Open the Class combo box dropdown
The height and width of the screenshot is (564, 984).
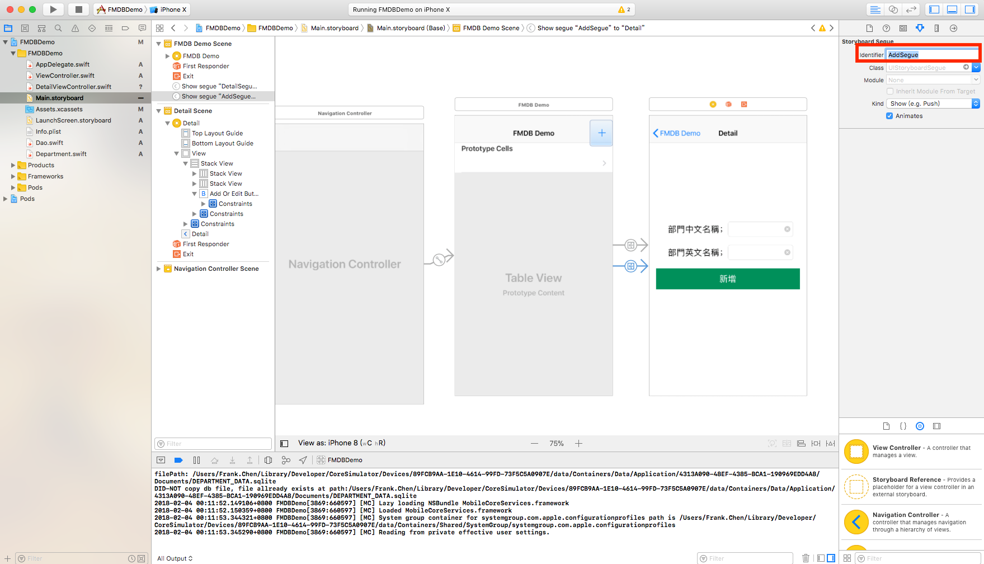(x=976, y=68)
